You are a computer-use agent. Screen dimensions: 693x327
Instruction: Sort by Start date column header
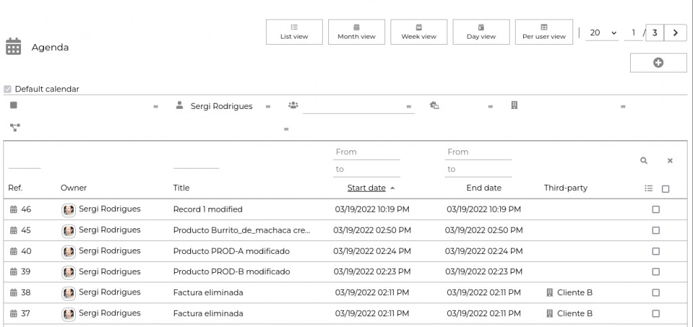366,188
